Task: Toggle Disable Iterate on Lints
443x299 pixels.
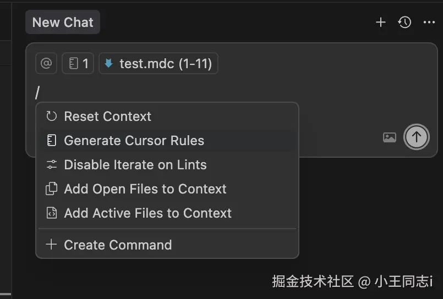Action: [135, 165]
